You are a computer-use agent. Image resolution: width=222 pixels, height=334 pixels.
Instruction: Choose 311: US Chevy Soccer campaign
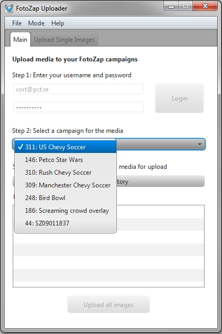point(66,147)
